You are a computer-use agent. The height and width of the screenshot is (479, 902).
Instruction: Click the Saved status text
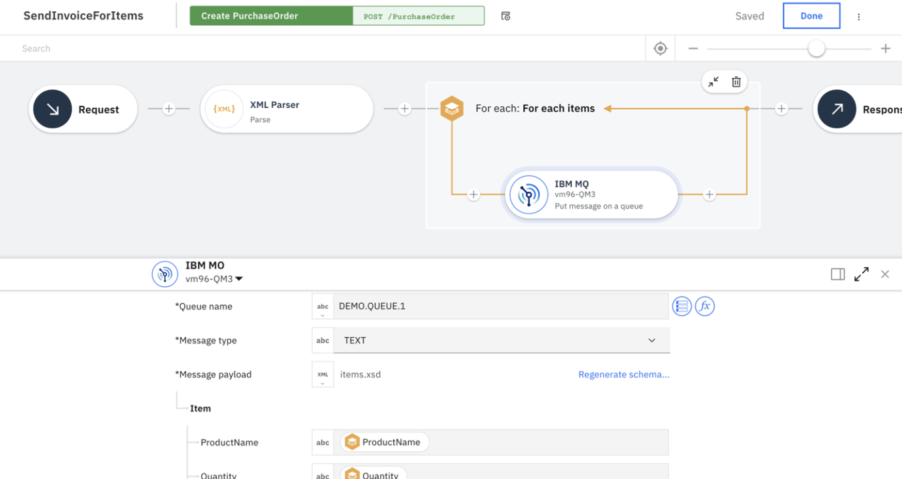[750, 17]
